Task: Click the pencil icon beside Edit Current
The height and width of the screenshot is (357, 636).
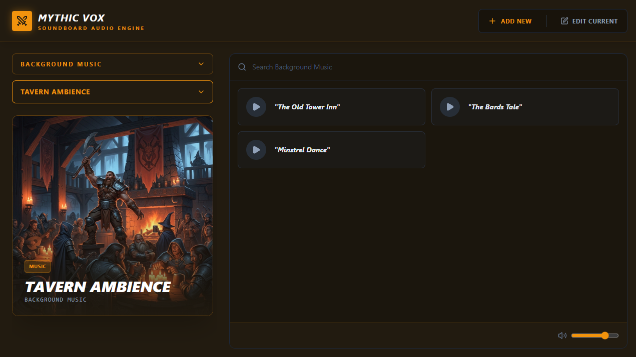Action: click(564, 21)
